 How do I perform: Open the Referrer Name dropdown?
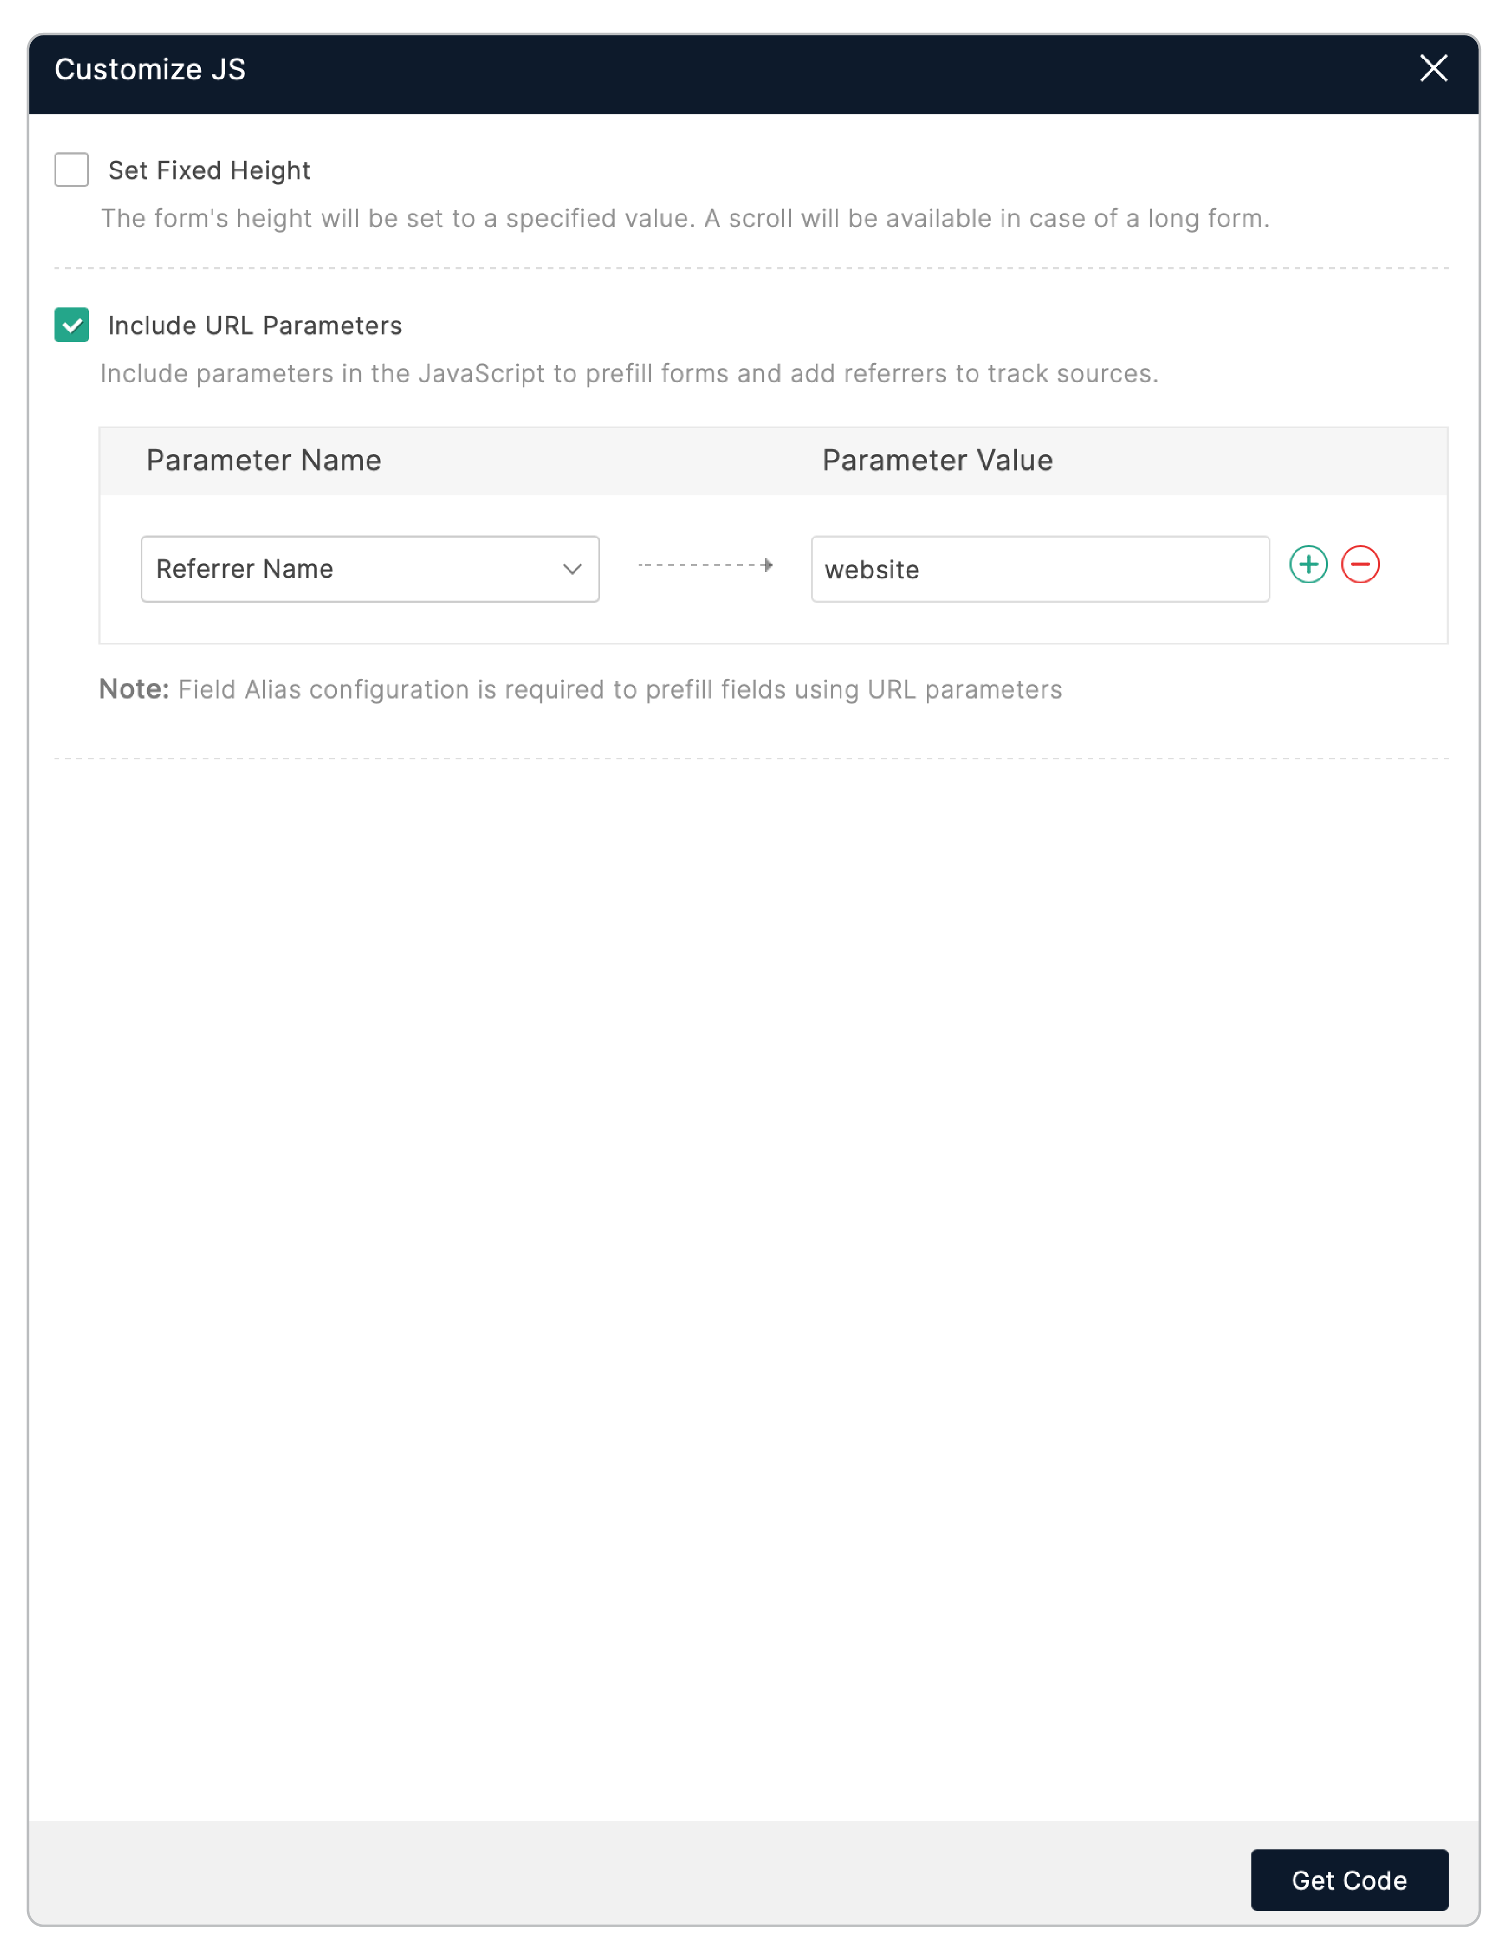(359, 569)
